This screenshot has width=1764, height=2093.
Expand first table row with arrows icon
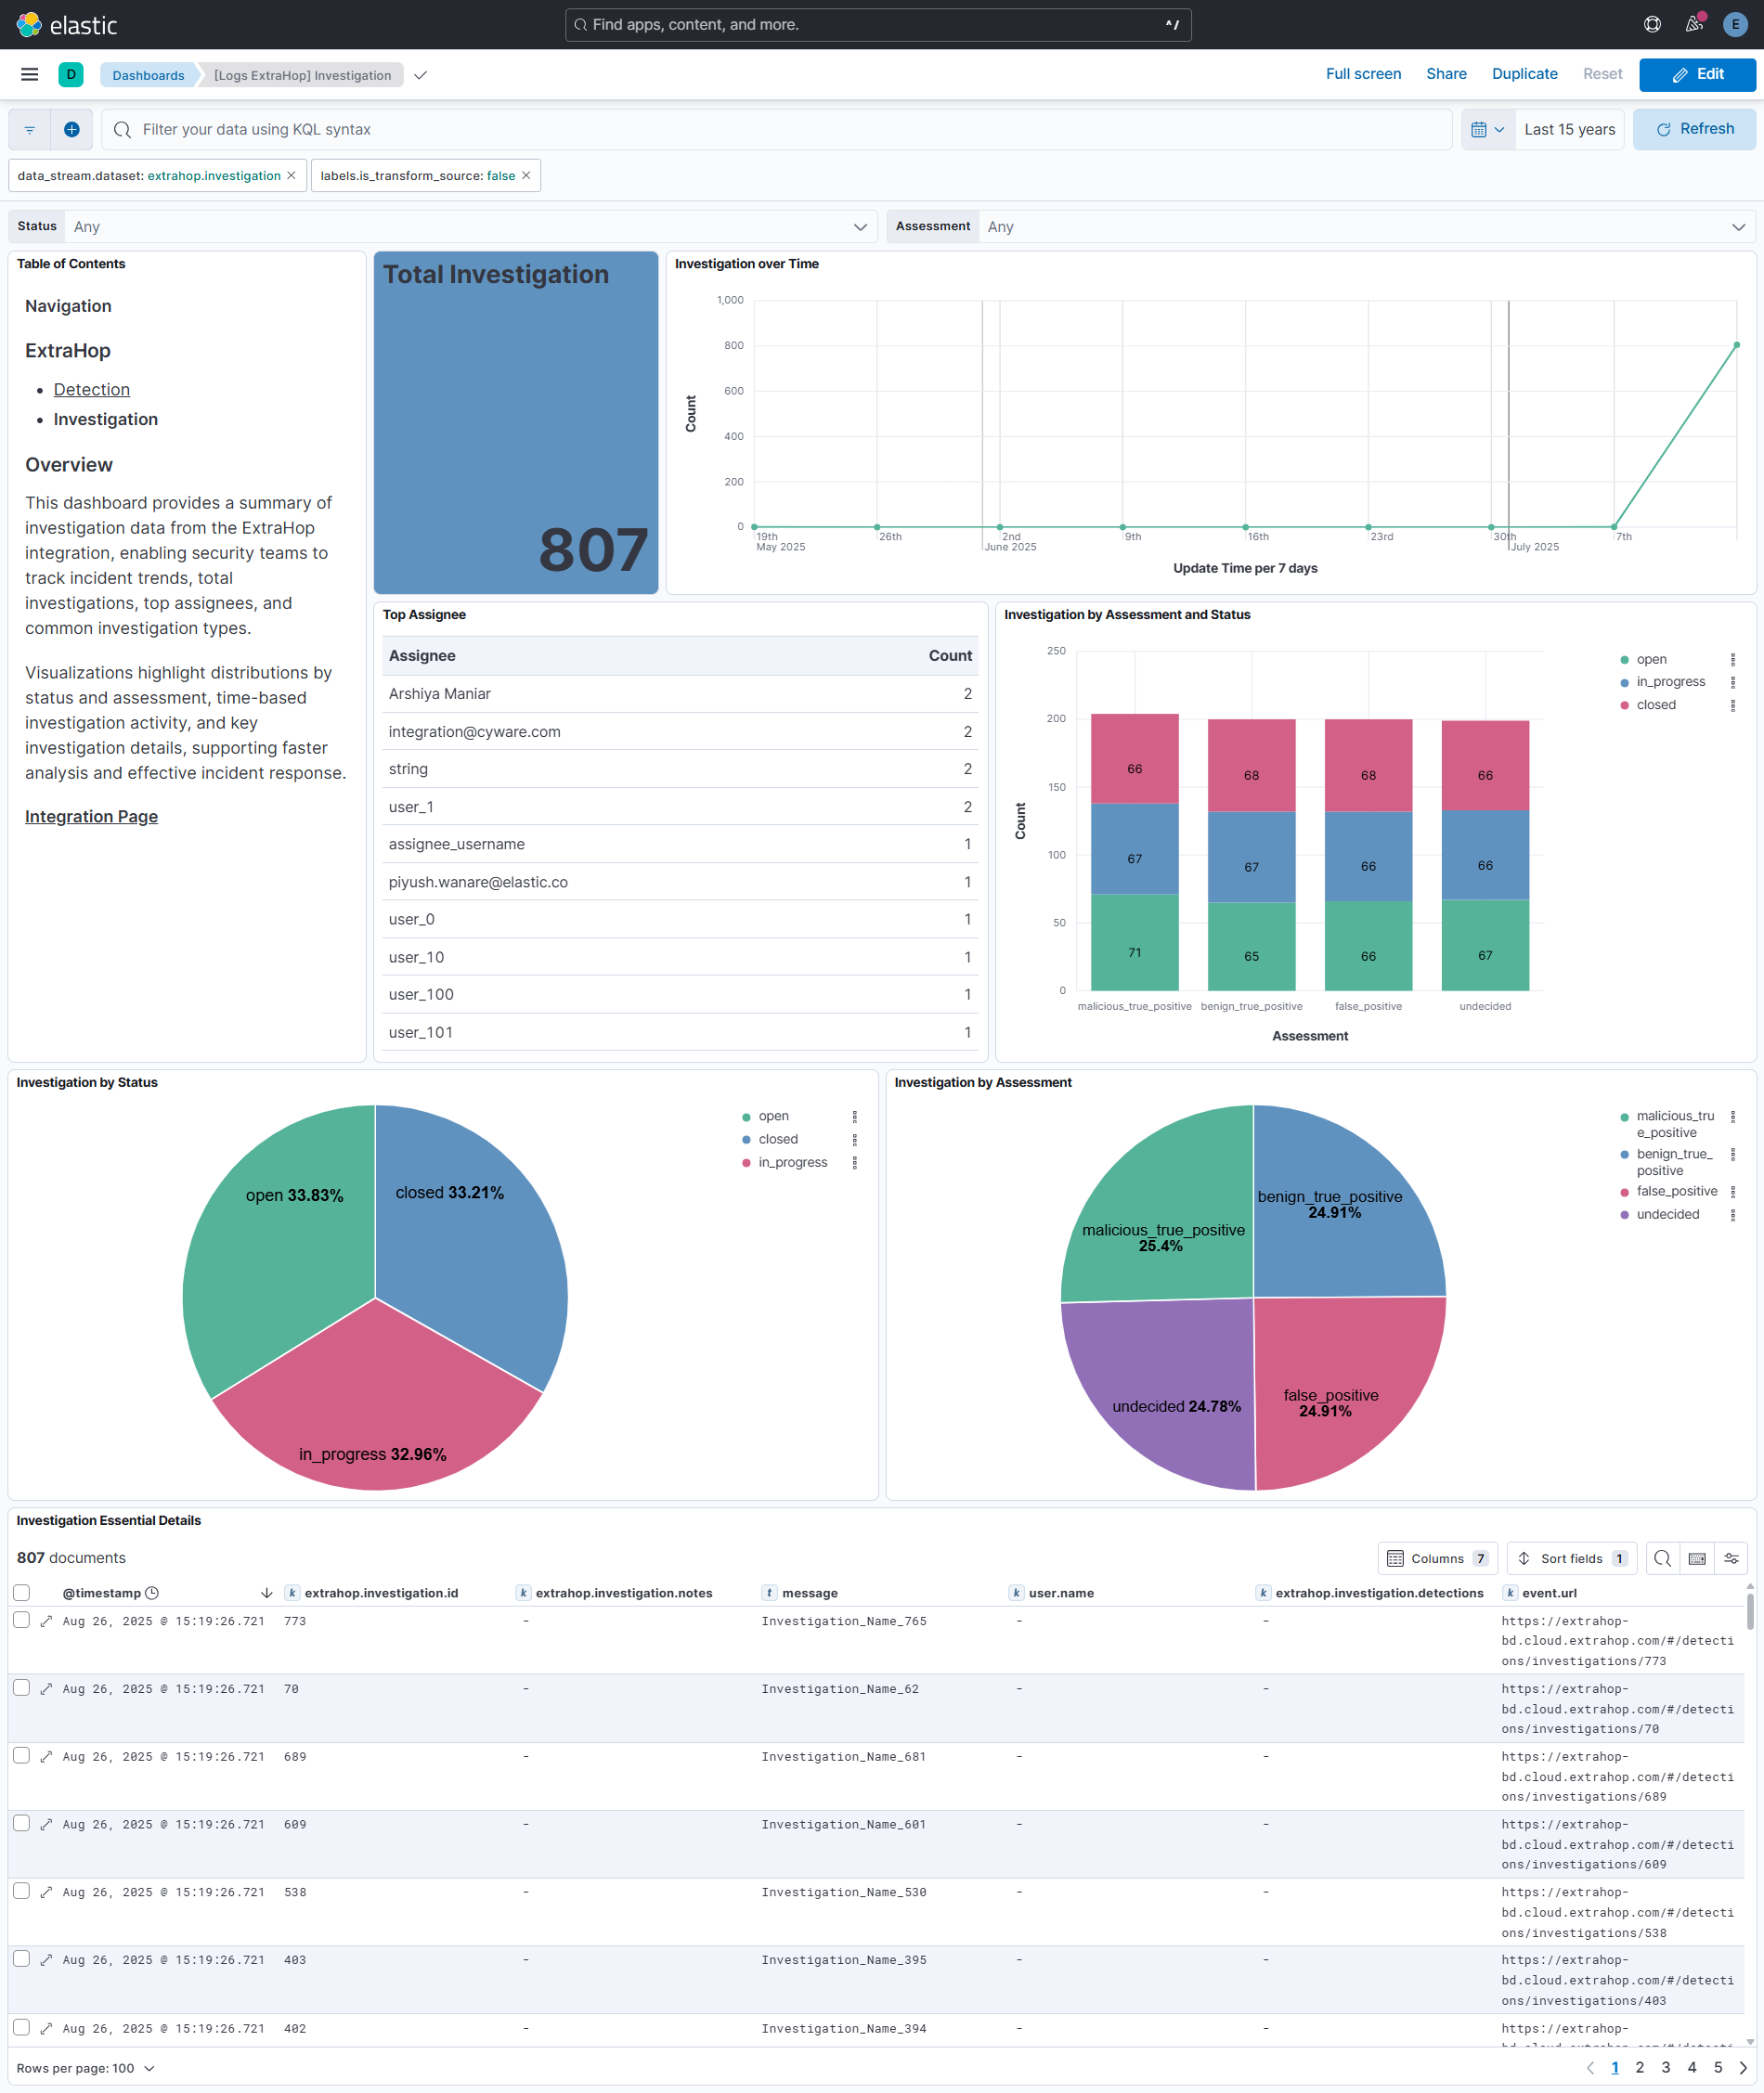pos(46,1621)
